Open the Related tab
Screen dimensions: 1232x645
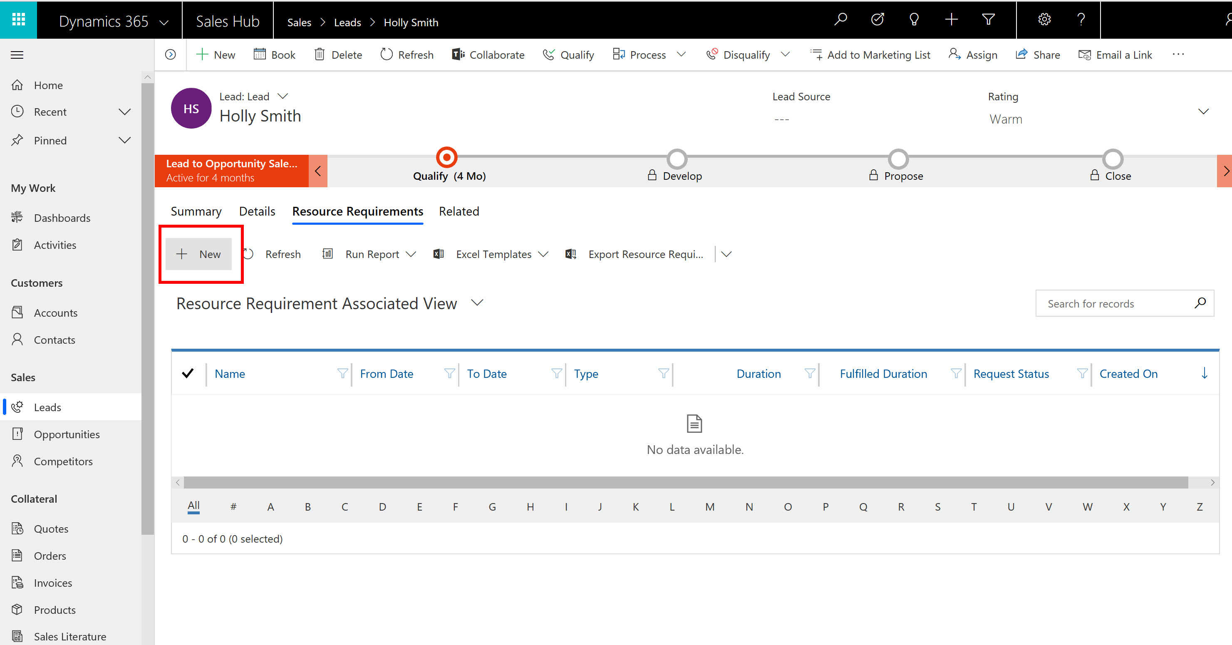pyautogui.click(x=459, y=211)
